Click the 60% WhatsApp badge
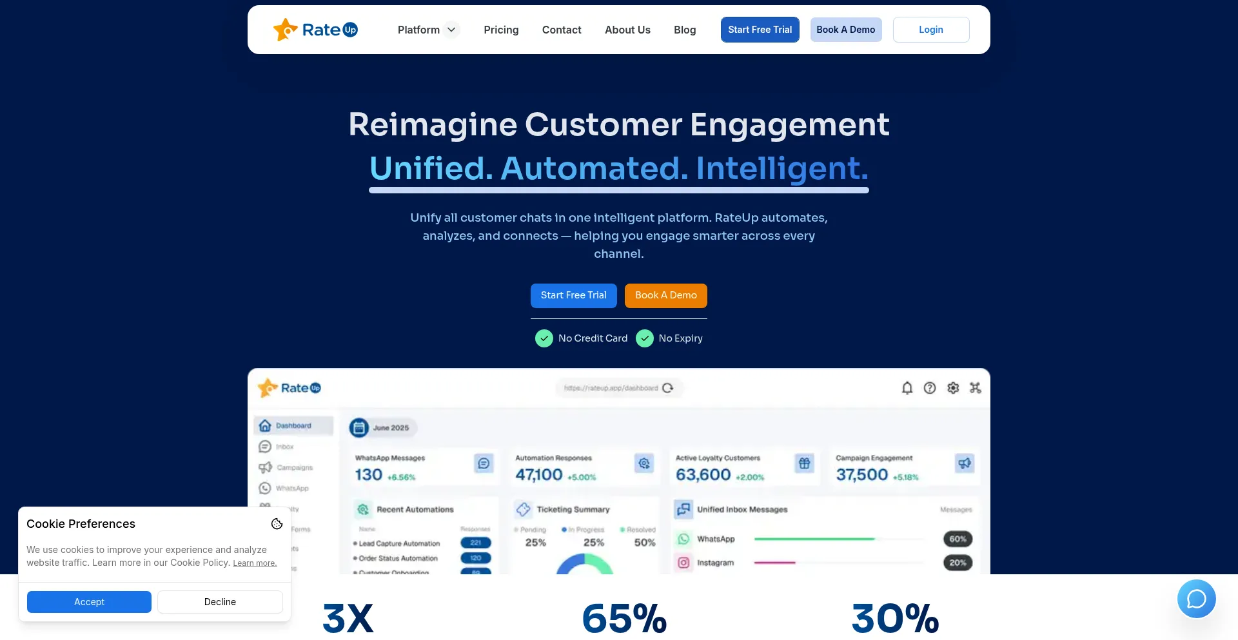 (x=958, y=539)
